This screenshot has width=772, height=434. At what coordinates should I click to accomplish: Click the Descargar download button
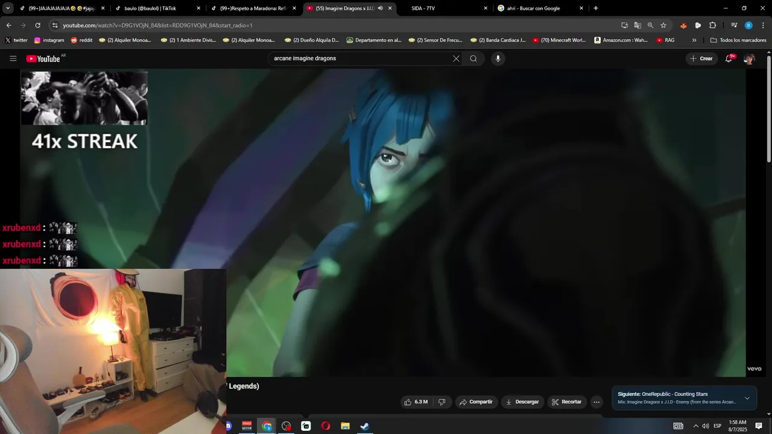522,402
